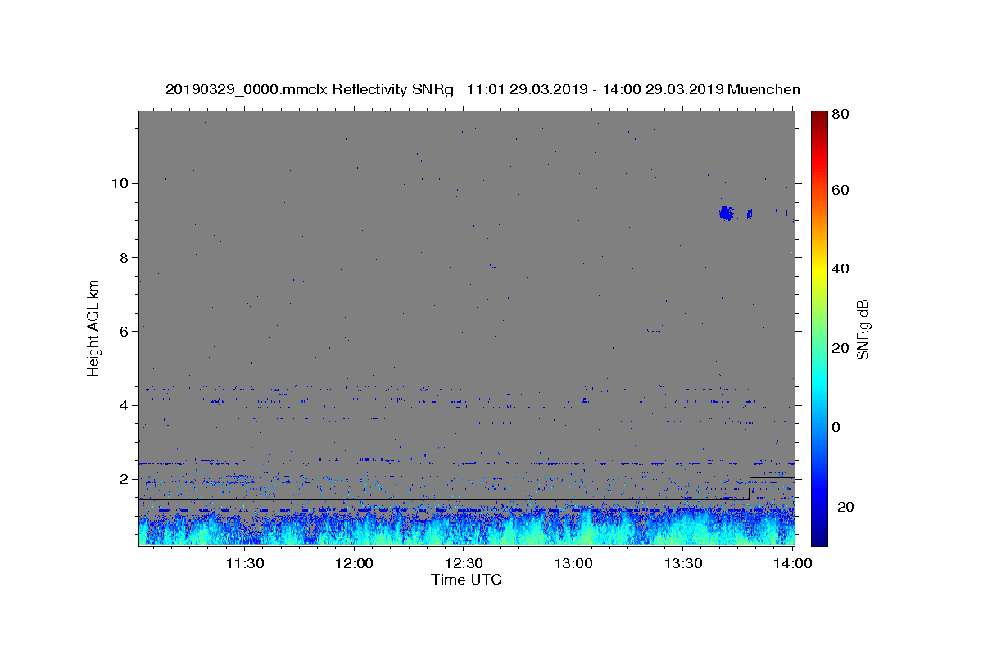Click the 'Time UTC' axis label
The image size is (983, 655).
click(x=466, y=580)
